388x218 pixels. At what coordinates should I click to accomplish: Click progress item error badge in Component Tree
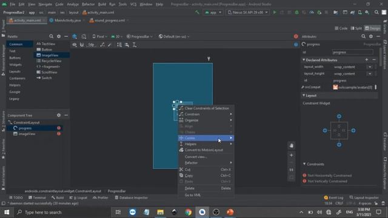click(x=59, y=128)
